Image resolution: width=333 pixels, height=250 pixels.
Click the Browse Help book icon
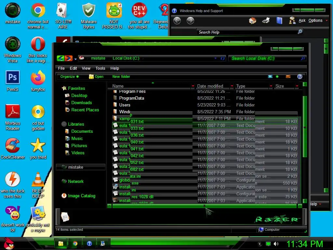[x=279, y=21]
